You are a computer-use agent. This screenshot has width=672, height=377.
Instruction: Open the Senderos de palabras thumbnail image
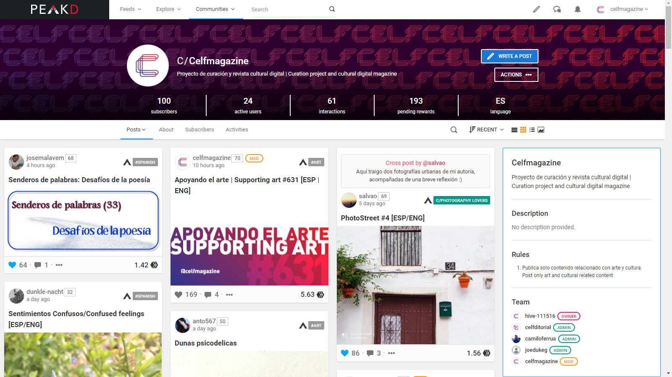tap(83, 221)
